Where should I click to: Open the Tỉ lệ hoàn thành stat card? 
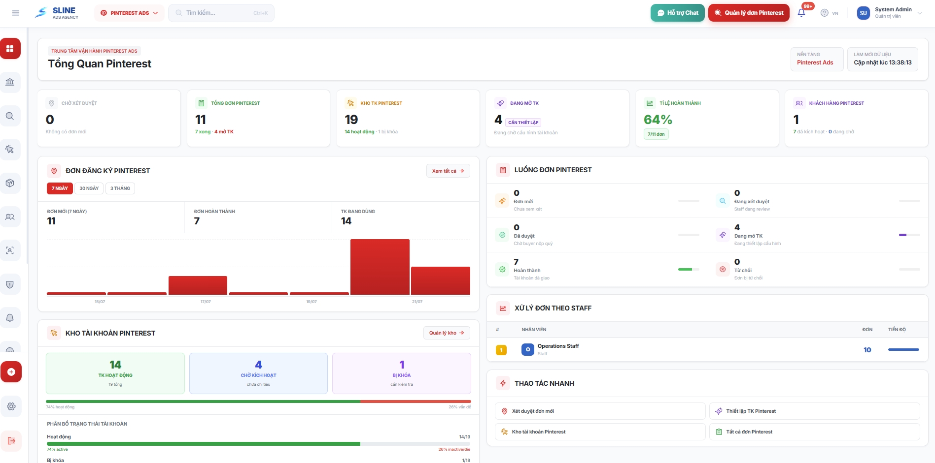(x=707, y=118)
